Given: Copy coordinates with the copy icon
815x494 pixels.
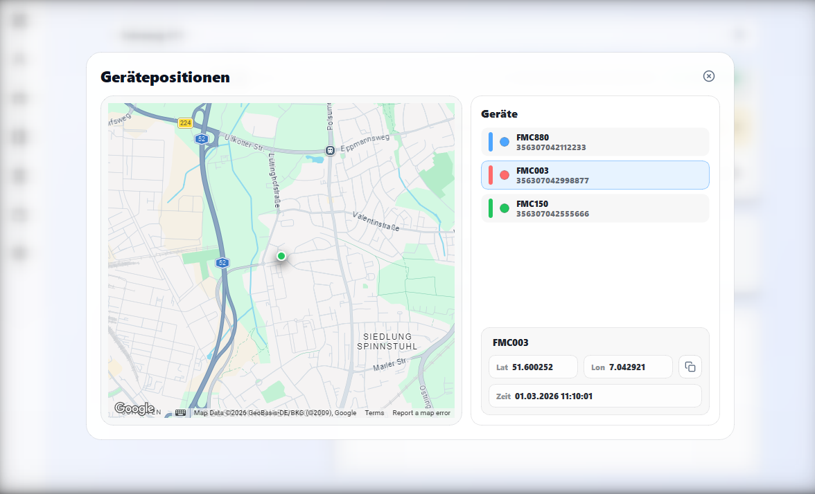Looking at the screenshot, I should tap(690, 367).
